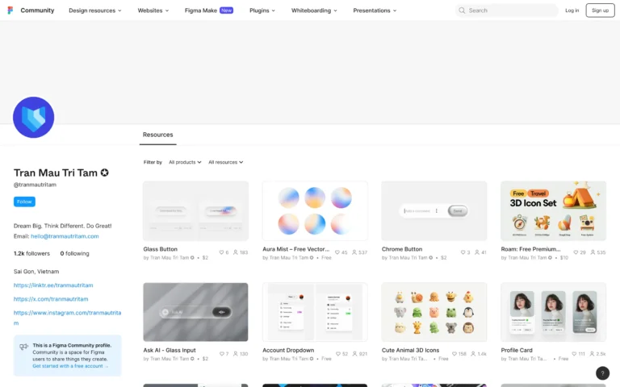Open Figma Make in navigation

[x=209, y=10]
